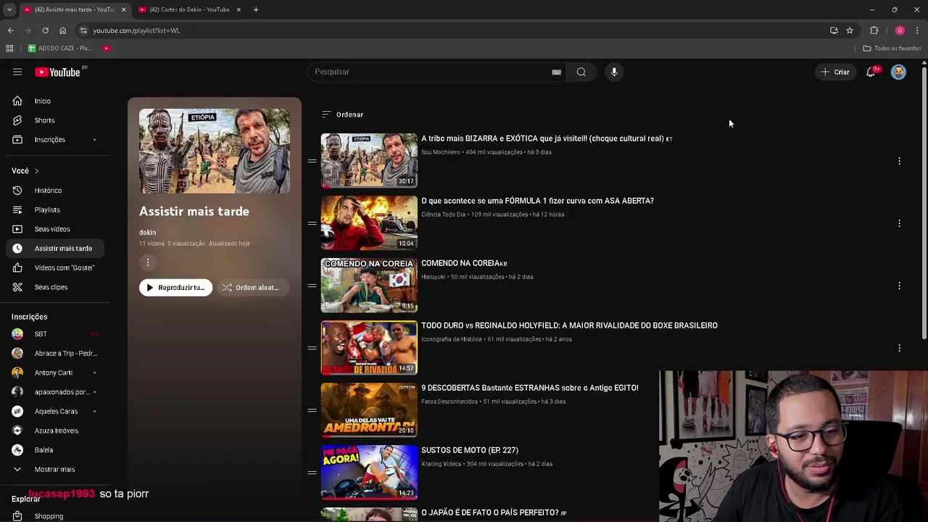Open FÓRMULA 1 ASA ABERTA video title

click(x=537, y=201)
